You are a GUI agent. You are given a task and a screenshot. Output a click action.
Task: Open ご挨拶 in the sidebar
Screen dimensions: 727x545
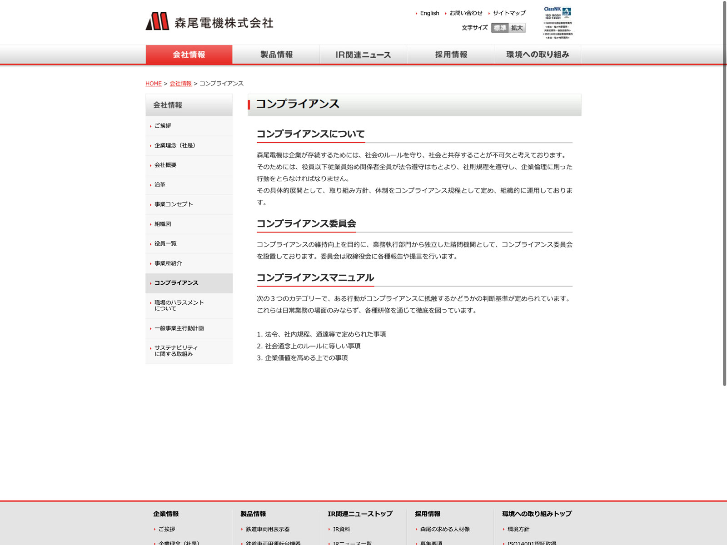[163, 126]
